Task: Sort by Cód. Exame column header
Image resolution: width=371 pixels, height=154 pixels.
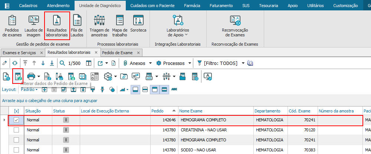Action: 302,111
